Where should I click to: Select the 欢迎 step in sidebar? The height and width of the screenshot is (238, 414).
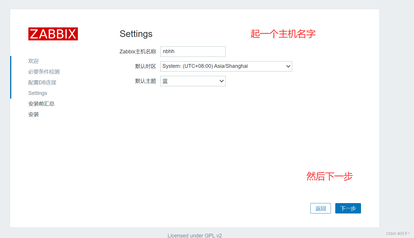point(33,61)
